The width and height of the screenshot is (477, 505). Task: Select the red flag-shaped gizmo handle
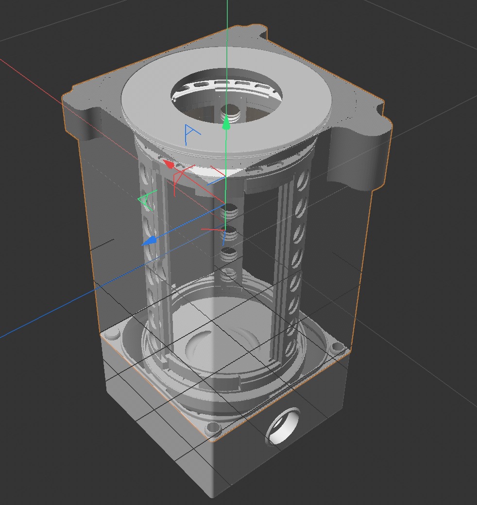coord(179,176)
